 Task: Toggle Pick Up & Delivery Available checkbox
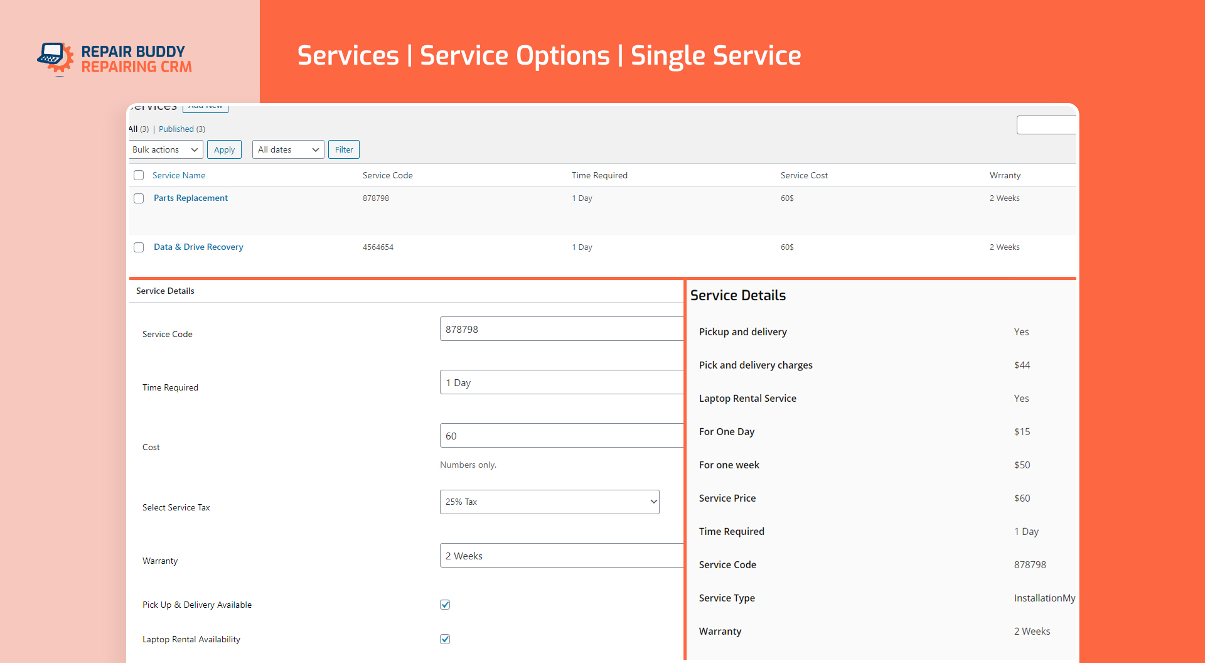445,605
